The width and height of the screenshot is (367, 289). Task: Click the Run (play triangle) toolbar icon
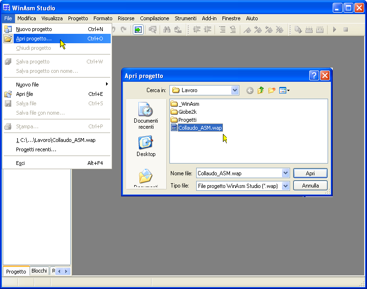coord(335,30)
